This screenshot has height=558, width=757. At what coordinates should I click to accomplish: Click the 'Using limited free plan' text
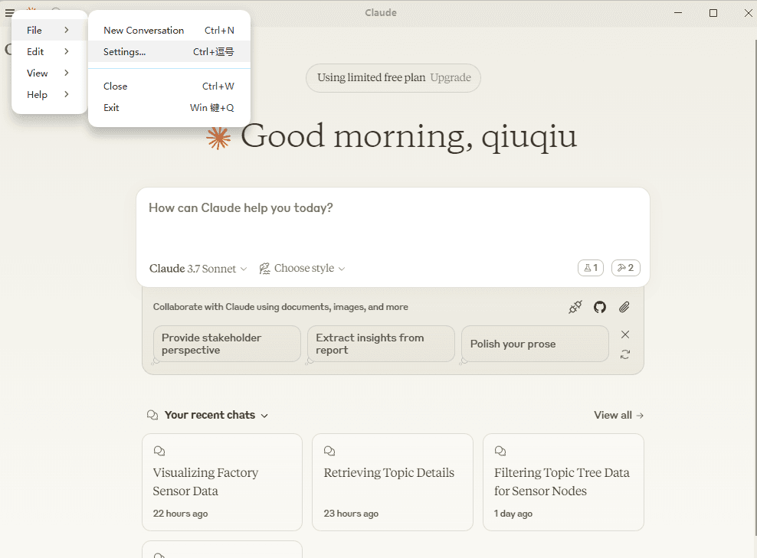tap(372, 77)
